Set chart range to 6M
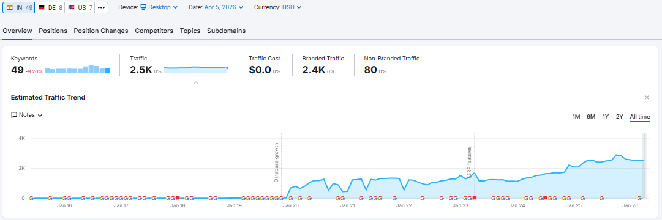The image size is (662, 220). tap(591, 117)
